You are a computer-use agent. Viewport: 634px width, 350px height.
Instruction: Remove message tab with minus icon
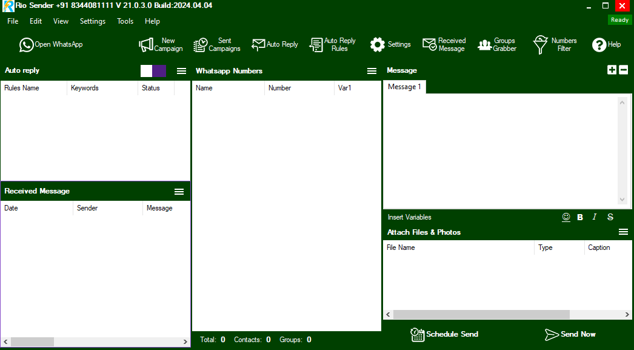[x=624, y=70]
